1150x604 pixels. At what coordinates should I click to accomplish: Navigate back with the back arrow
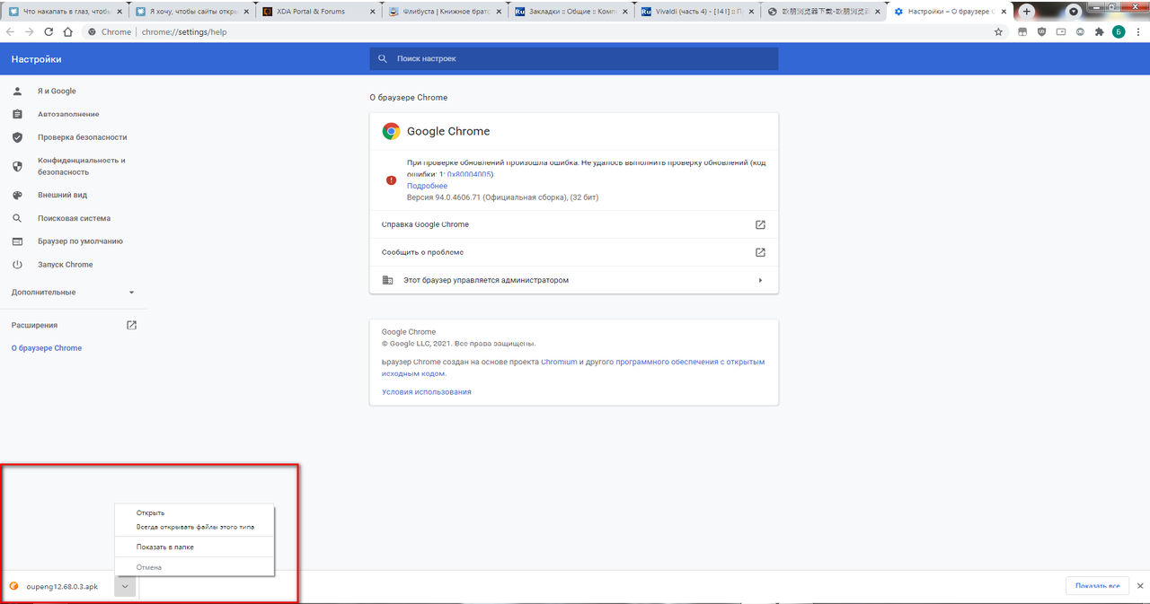point(11,31)
